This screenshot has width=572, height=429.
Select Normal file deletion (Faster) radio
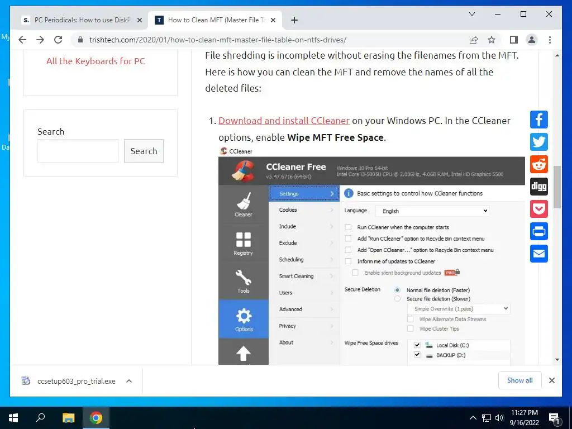397,290
